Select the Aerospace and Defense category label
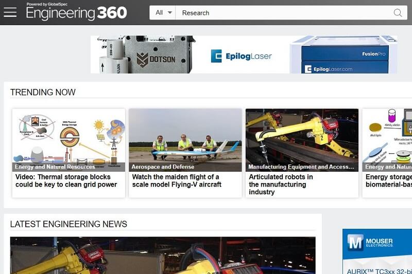 [163, 167]
